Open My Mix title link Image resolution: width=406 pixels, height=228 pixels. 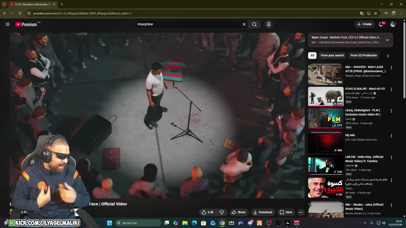click(350, 135)
